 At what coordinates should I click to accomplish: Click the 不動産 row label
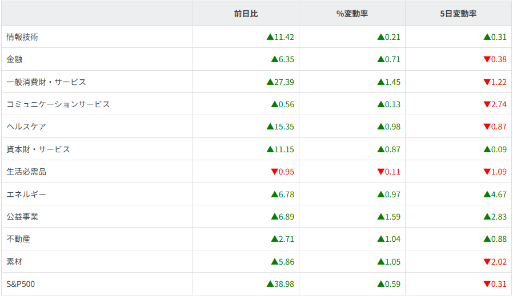(x=18, y=239)
